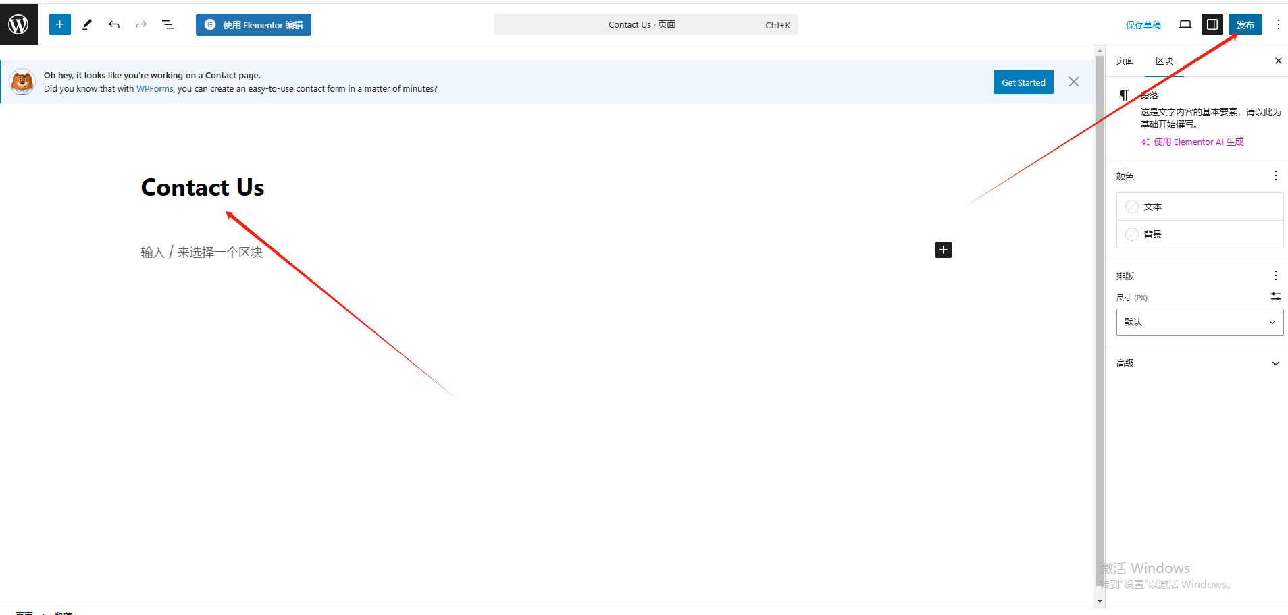Click the Contact Us title field
This screenshot has width=1288, height=615.
[203, 188]
